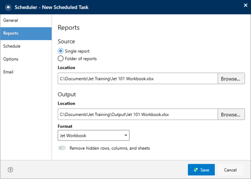Screen dimensions: 251x179
Task: Save the scheduled task
Action: (x=201, y=170)
